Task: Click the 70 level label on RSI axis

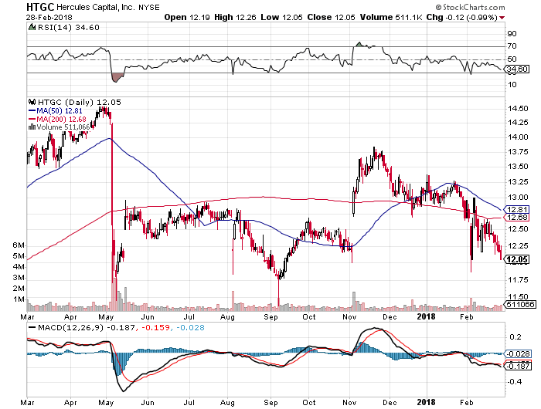Action: pyautogui.click(x=512, y=46)
